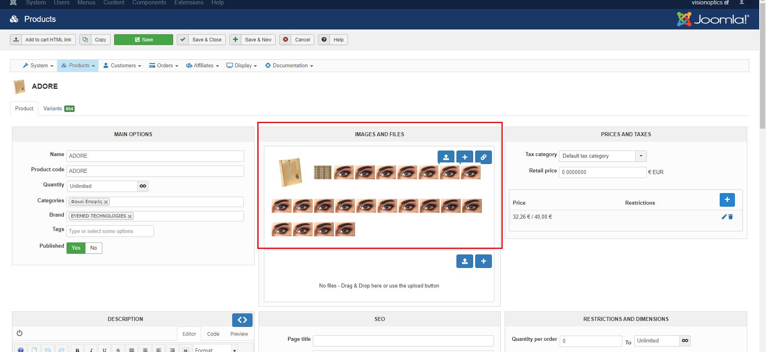The height and width of the screenshot is (352, 766).
Task: Click the Quantity per order minimum field
Action: pyautogui.click(x=591, y=341)
